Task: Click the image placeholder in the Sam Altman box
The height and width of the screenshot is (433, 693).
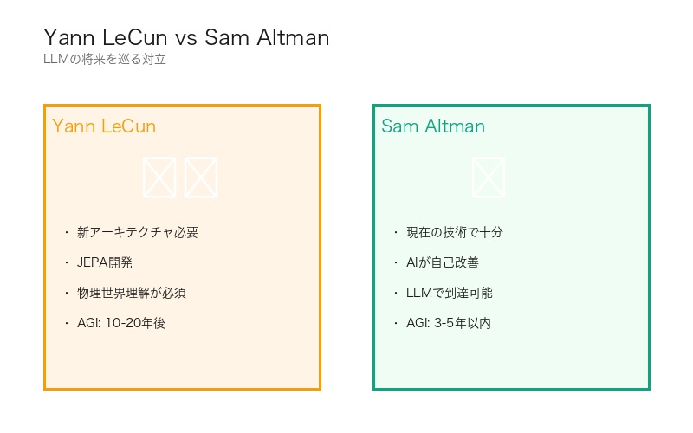Action: point(489,178)
